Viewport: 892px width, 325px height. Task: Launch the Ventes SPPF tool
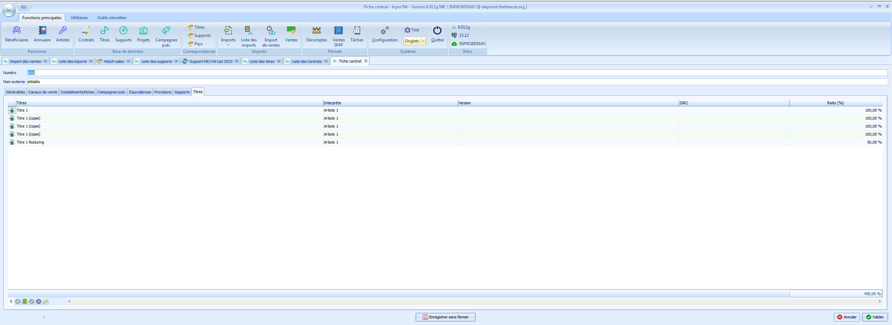[x=338, y=34]
